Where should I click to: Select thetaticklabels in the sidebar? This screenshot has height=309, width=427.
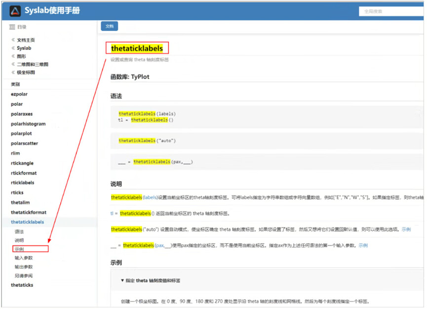click(x=27, y=222)
